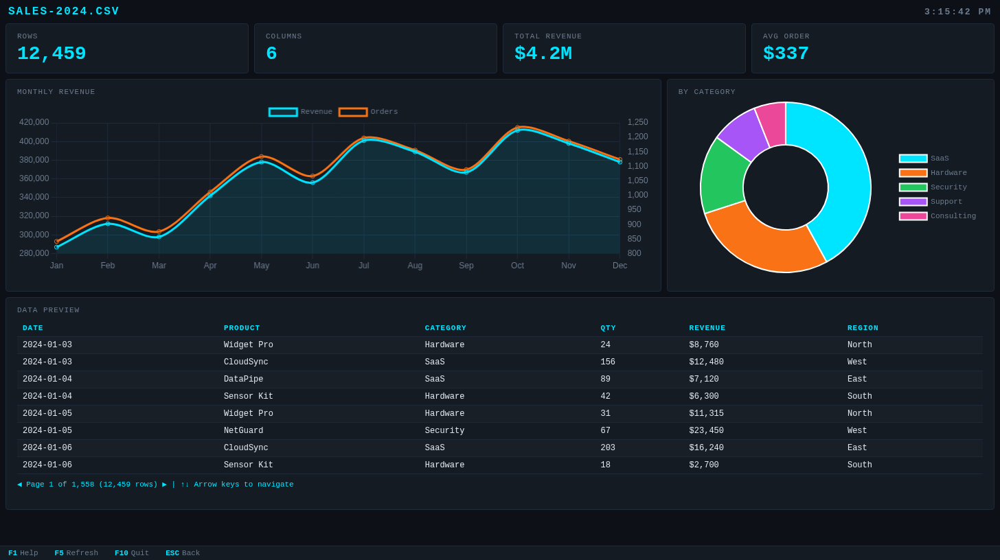1000x560 pixels.
Task: Trigger F5 Refresh in the footer
Action: 76,552
